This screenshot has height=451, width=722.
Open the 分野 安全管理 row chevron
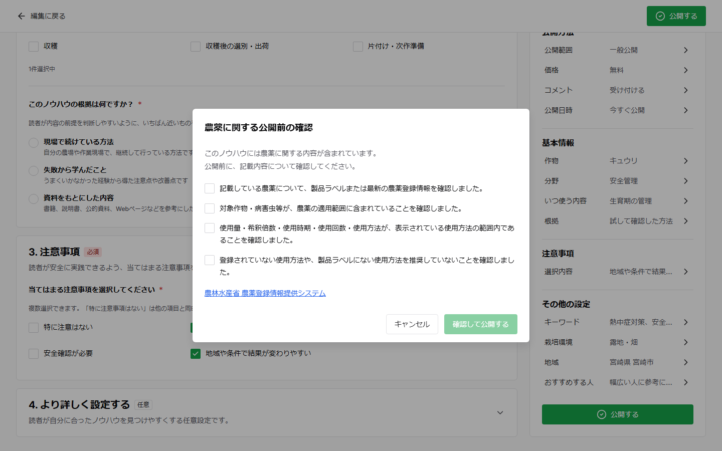(686, 181)
